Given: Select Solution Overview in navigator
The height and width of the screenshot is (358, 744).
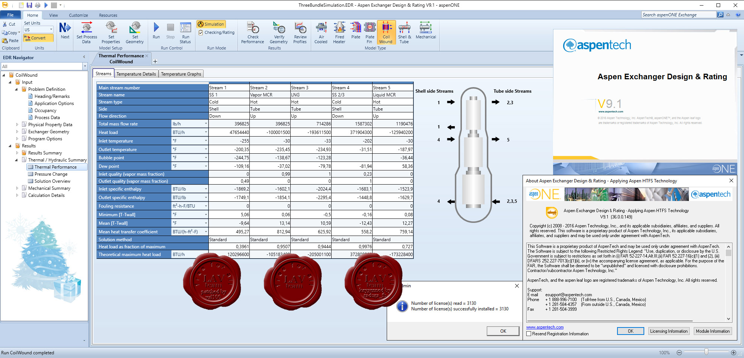Looking at the screenshot, I should [x=52, y=181].
